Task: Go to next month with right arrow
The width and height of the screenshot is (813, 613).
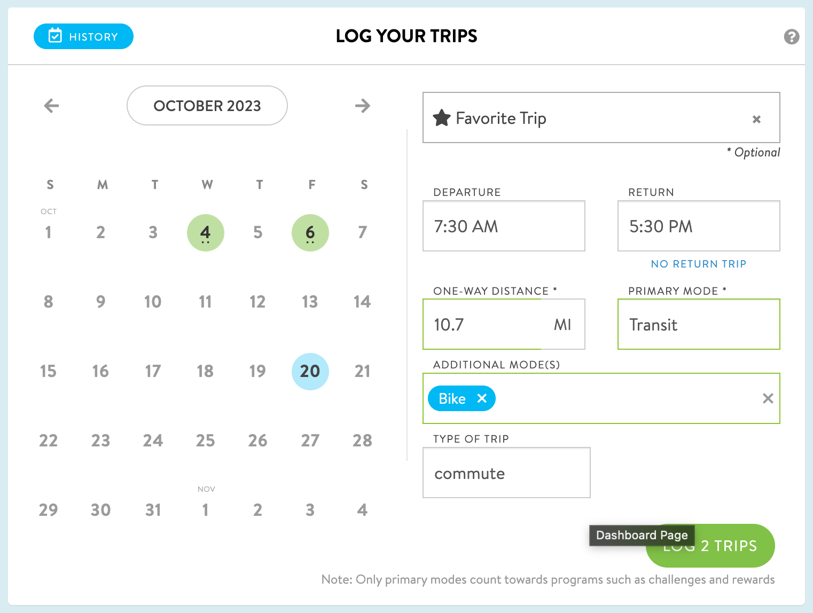Action: tap(363, 106)
